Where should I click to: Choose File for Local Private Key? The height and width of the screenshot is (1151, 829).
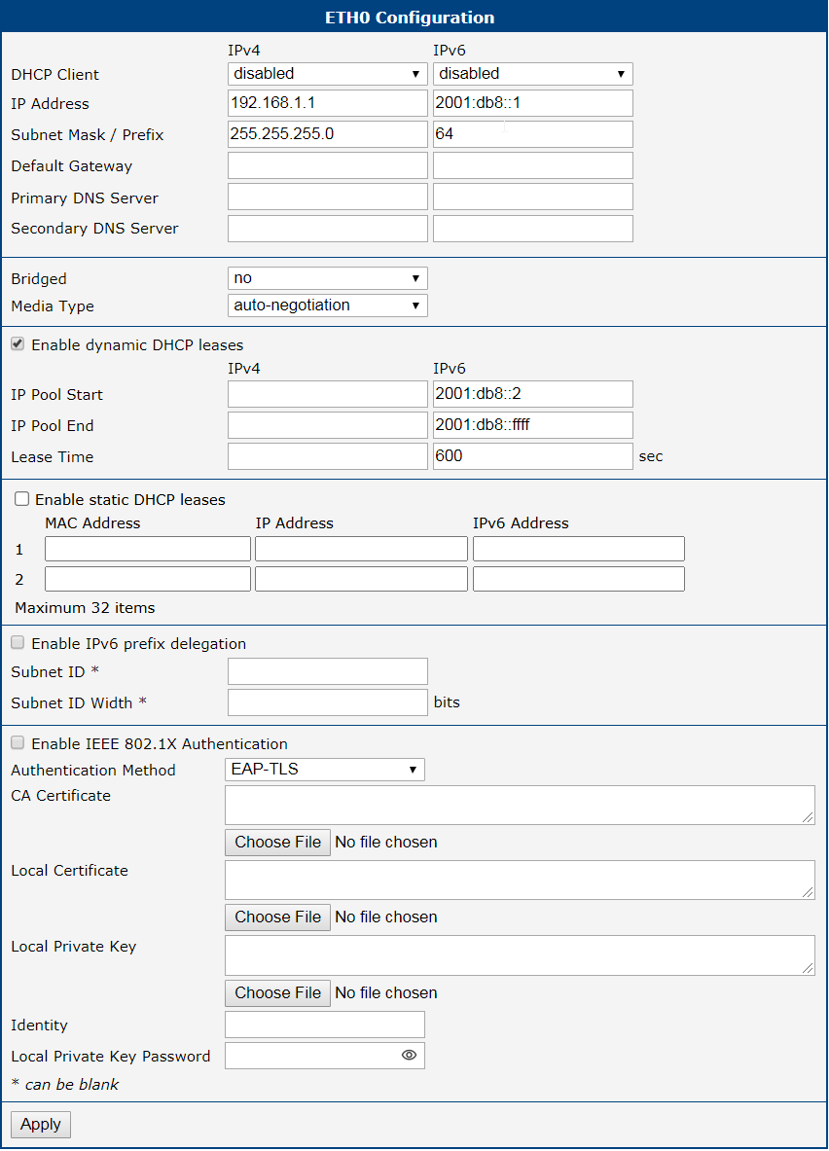pyautogui.click(x=277, y=992)
